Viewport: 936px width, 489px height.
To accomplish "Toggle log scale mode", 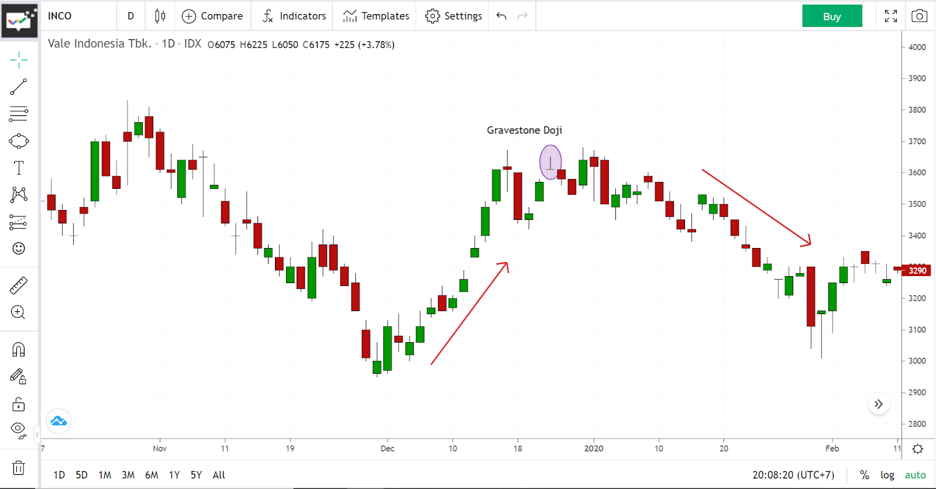I will 887,475.
